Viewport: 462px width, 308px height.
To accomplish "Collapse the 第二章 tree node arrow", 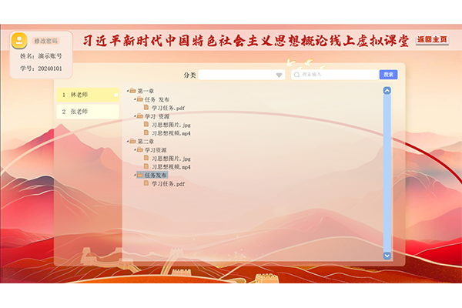I will click(x=128, y=142).
